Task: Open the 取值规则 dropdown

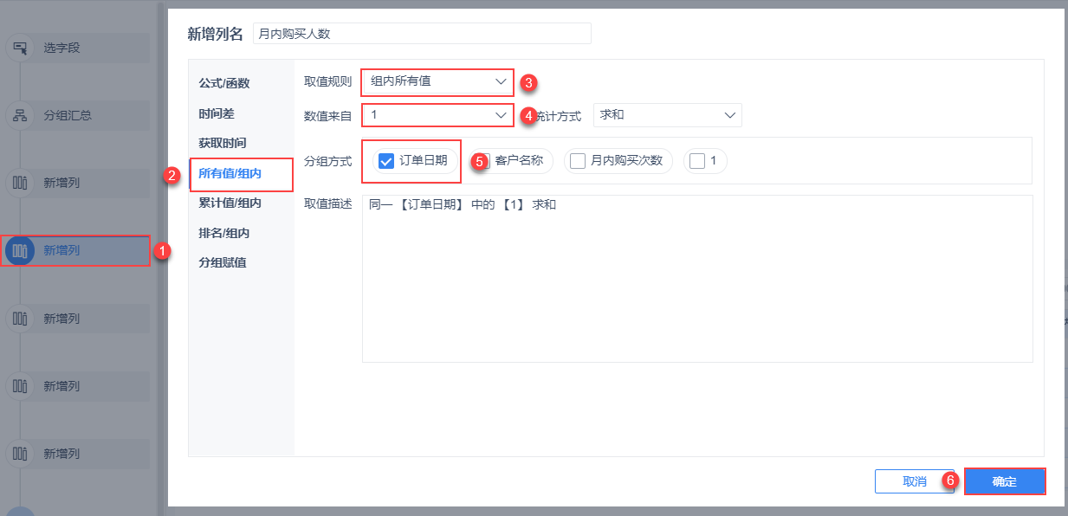Action: point(437,81)
